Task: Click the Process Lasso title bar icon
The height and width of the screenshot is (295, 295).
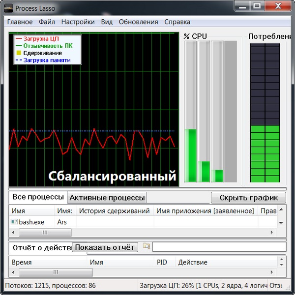Action: point(8,8)
